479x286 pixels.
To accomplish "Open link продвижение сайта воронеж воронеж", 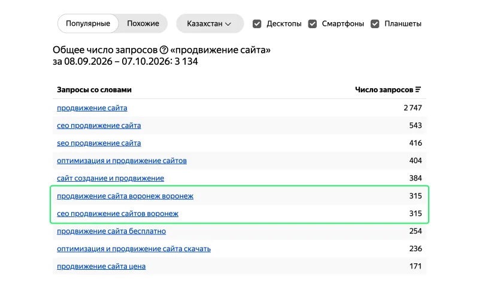I will 125,196.
